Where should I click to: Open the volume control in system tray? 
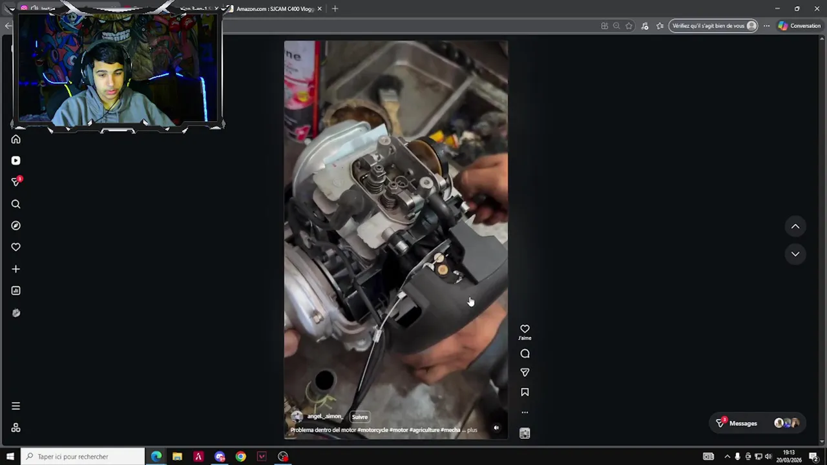pyautogui.click(x=768, y=457)
